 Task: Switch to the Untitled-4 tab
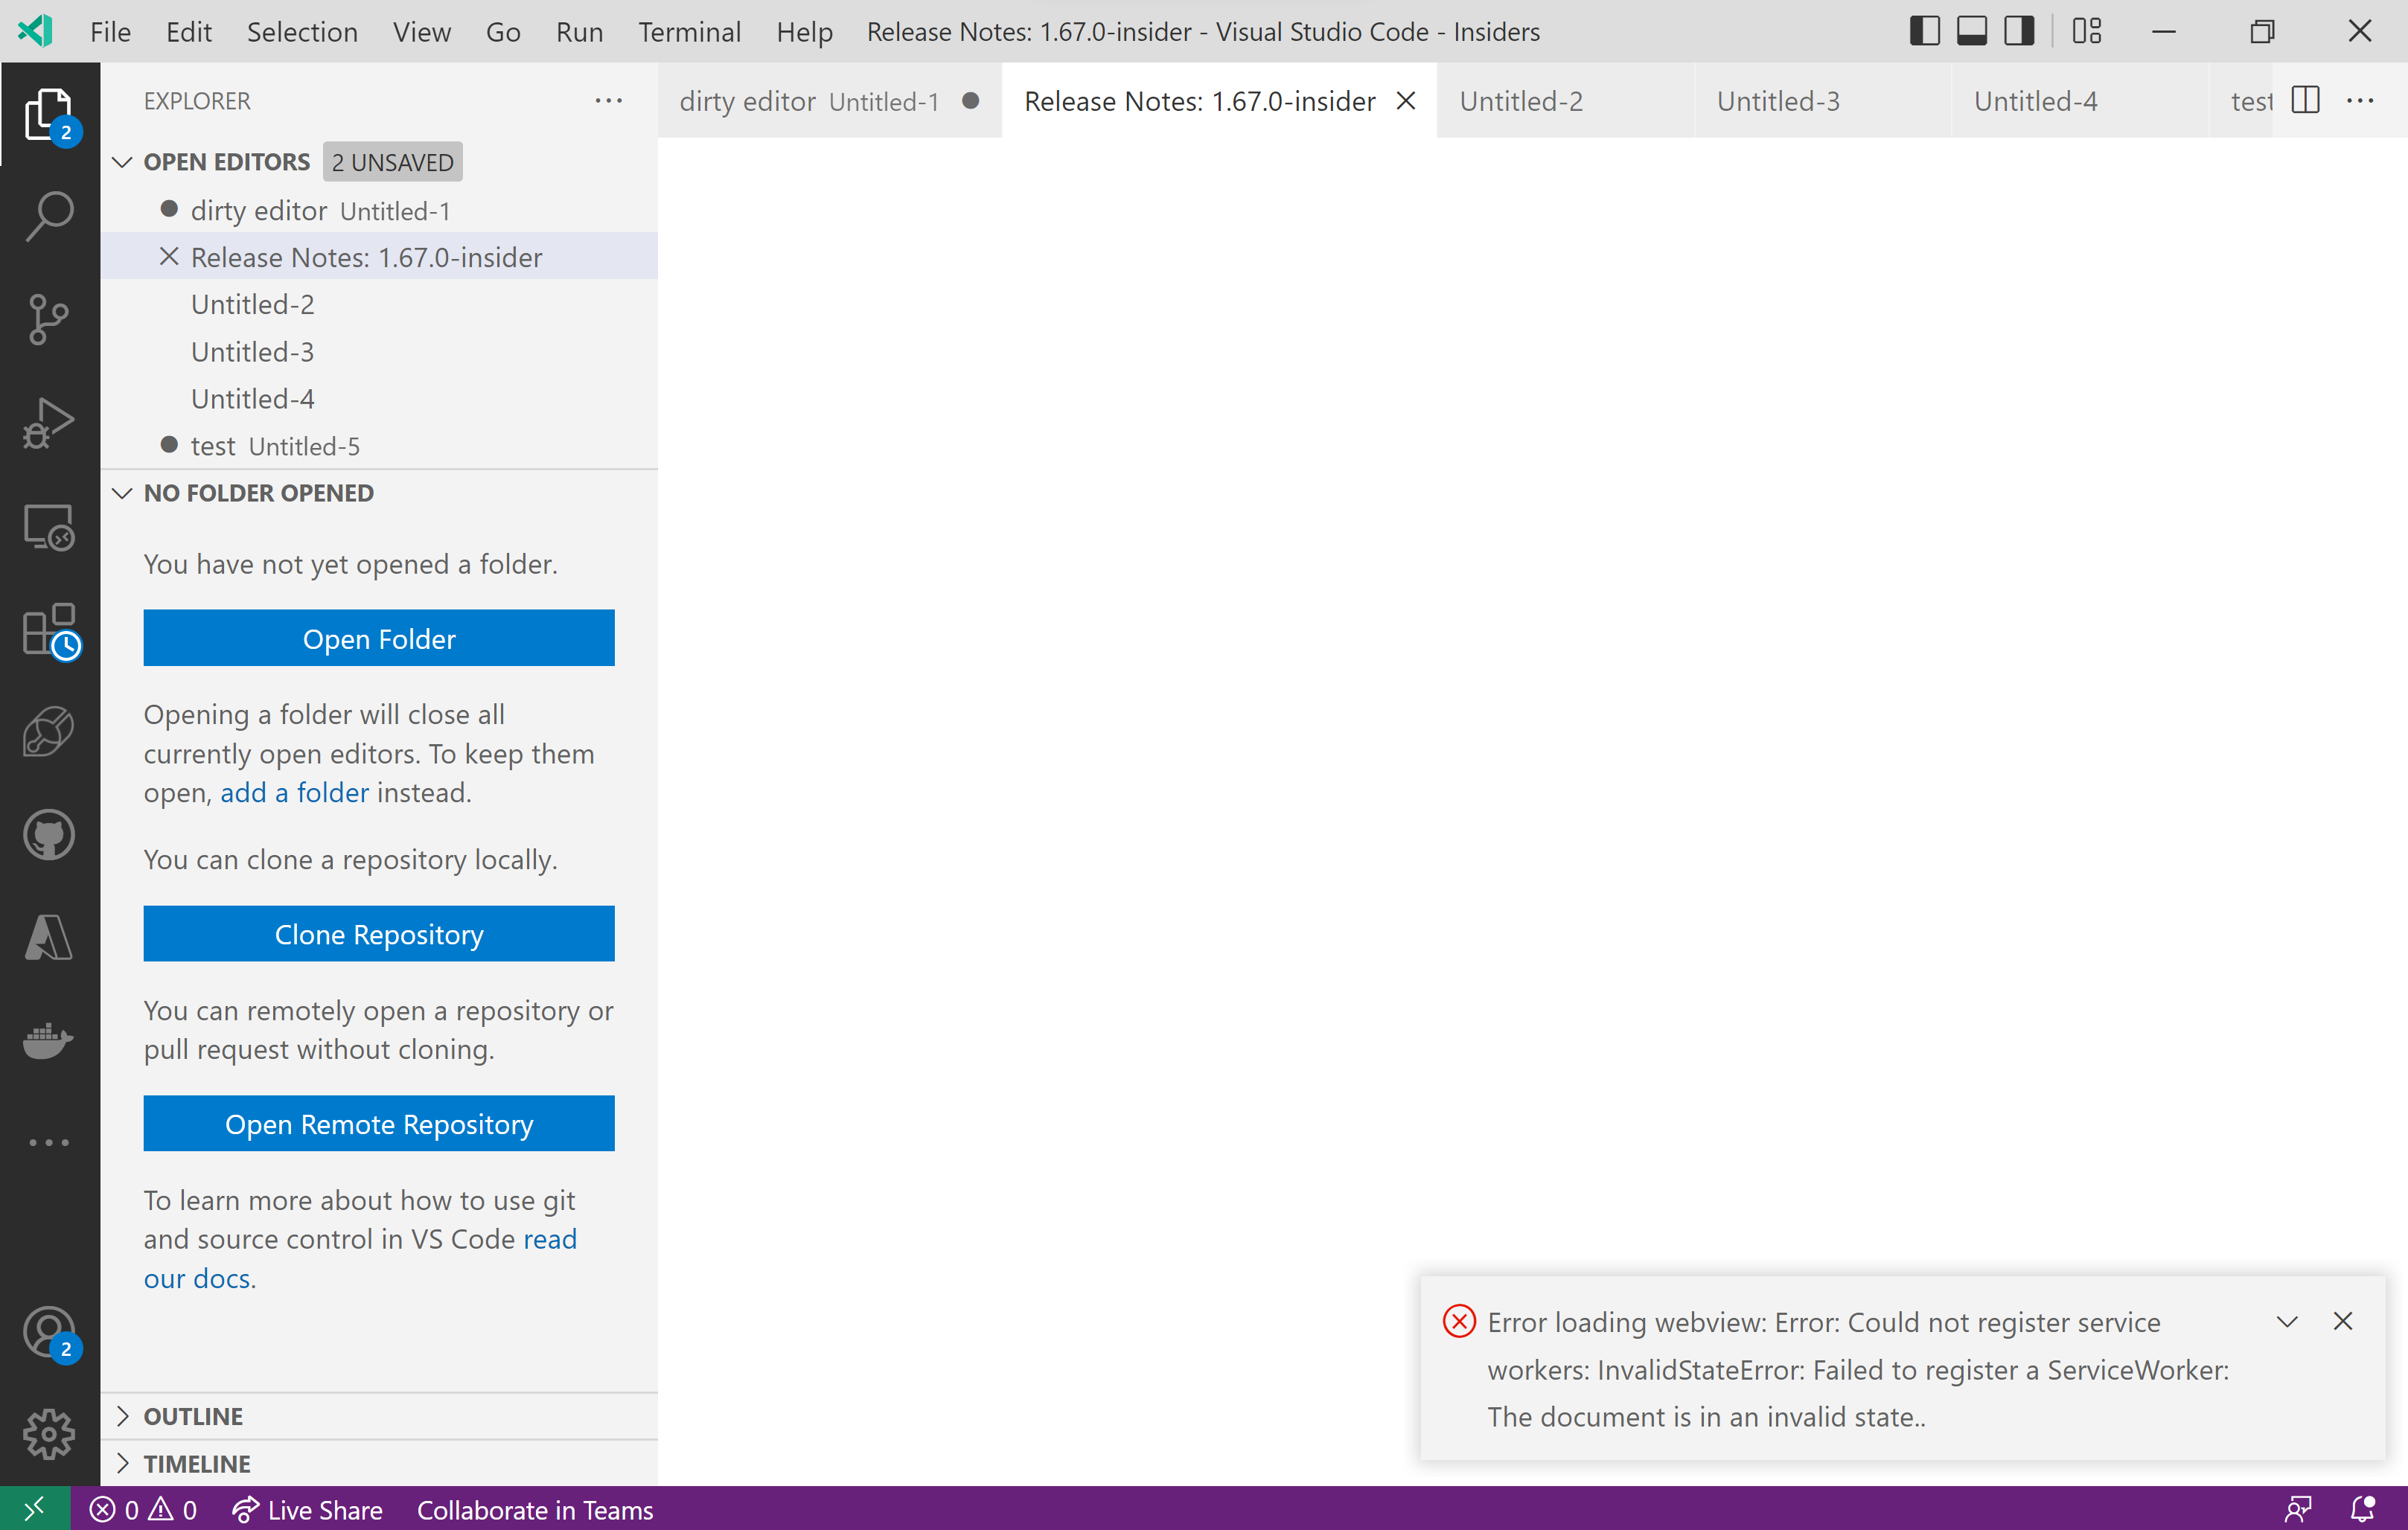click(2080, 100)
